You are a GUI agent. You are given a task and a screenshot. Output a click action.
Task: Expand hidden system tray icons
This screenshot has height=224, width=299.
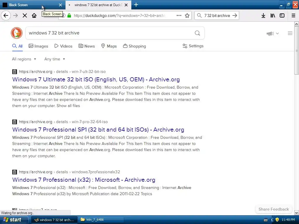point(272,220)
